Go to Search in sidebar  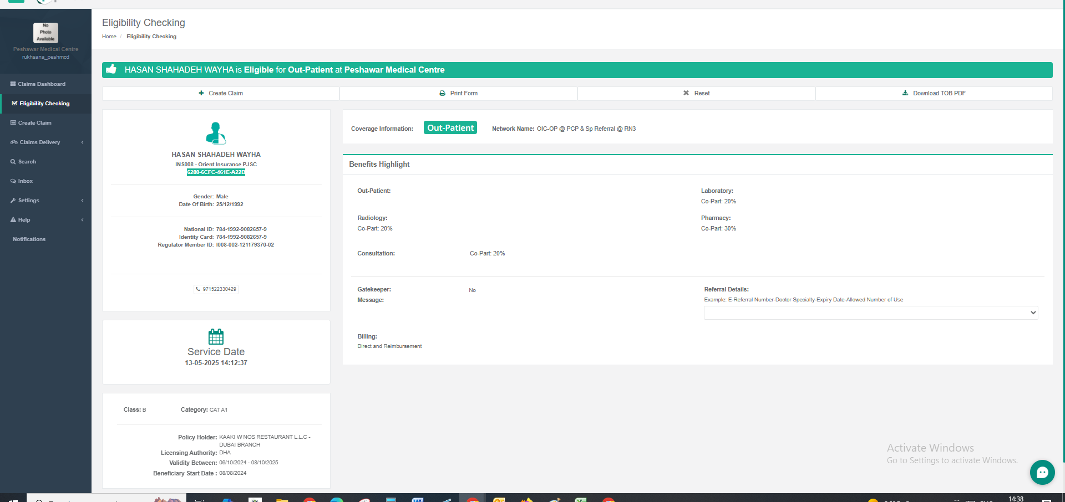[27, 162]
